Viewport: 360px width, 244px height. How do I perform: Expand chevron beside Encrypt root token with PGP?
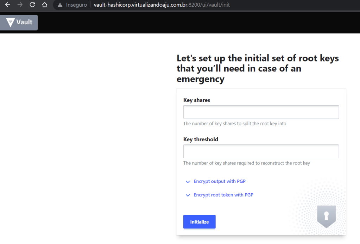point(188,195)
